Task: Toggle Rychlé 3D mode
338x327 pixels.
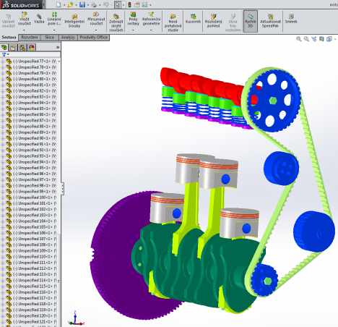Action: pyautogui.click(x=251, y=21)
